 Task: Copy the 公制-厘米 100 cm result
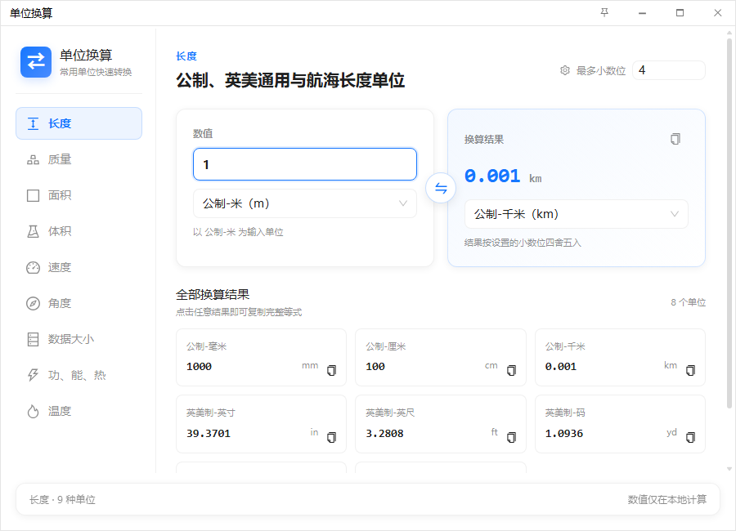(x=511, y=370)
